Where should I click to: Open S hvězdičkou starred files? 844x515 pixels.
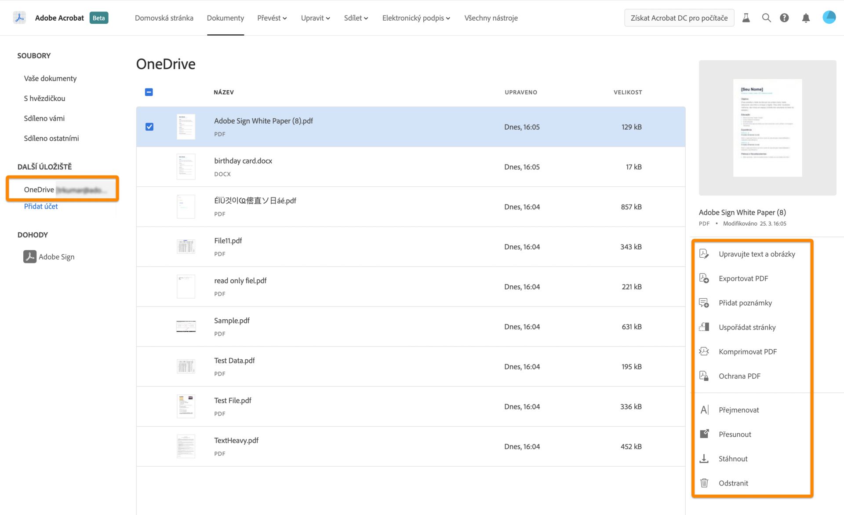click(x=44, y=98)
